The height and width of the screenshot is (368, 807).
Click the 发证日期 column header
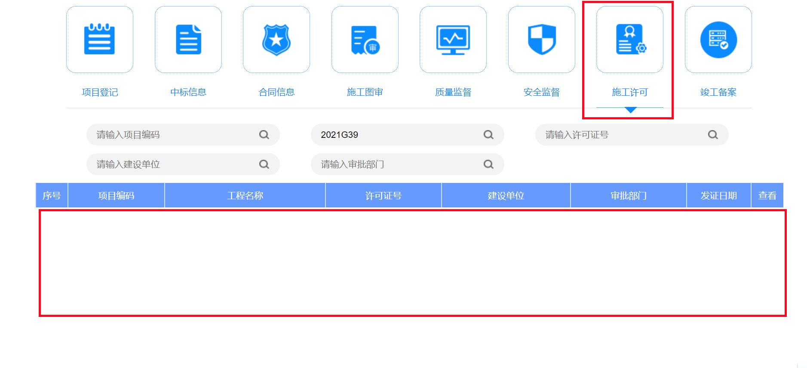point(718,196)
